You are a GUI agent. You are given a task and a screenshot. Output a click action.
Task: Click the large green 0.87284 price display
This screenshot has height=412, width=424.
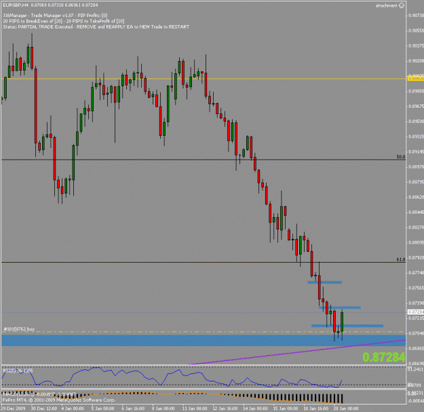384,357
